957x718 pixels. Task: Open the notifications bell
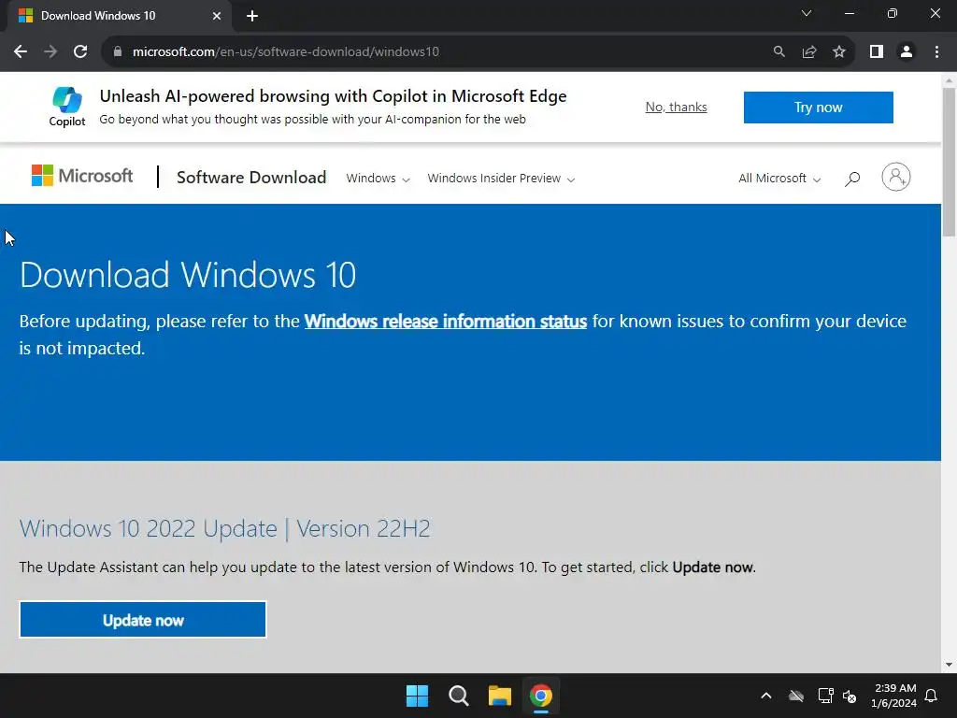[932, 696]
